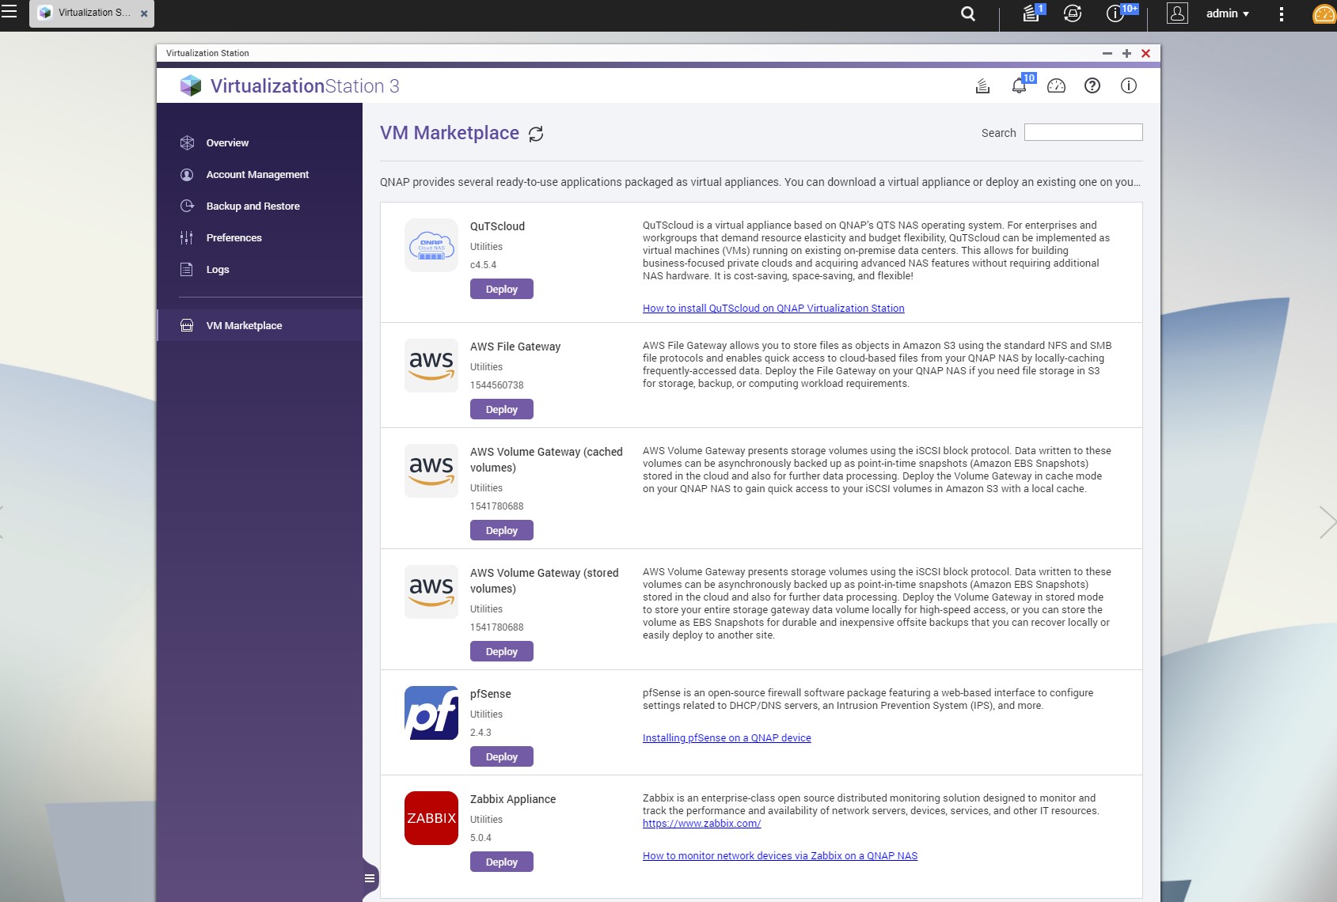This screenshot has width=1337, height=902.
Task: Deploy the AWS File Gateway appliance
Action: coord(502,410)
